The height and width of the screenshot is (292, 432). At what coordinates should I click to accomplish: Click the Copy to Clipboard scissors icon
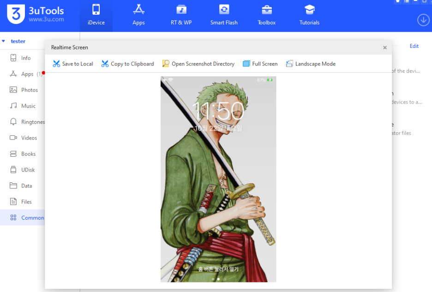point(105,64)
